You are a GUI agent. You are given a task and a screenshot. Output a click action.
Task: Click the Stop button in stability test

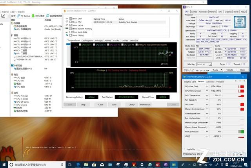(x=83, y=105)
